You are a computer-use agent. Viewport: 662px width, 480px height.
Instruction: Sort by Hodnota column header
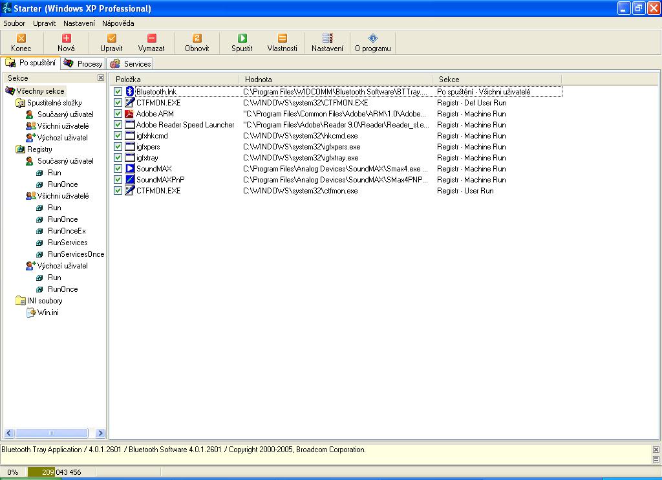pyautogui.click(x=336, y=79)
